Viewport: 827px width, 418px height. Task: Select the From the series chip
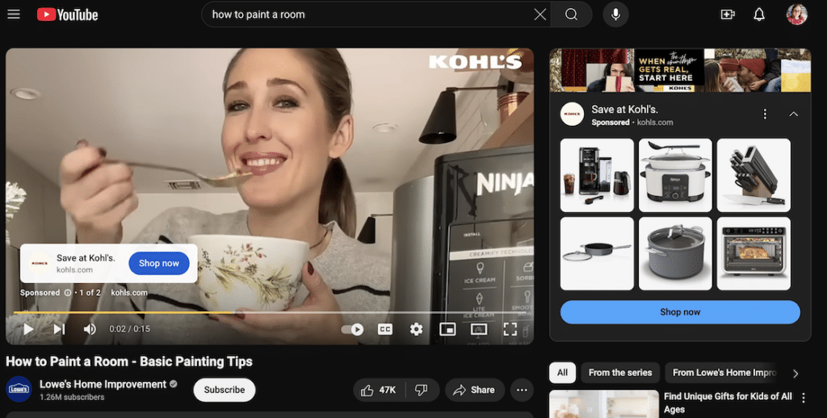619,373
